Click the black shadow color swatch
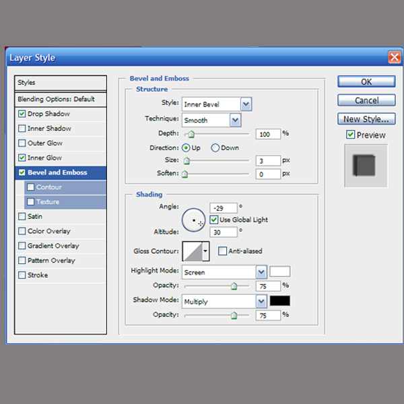 279,302
